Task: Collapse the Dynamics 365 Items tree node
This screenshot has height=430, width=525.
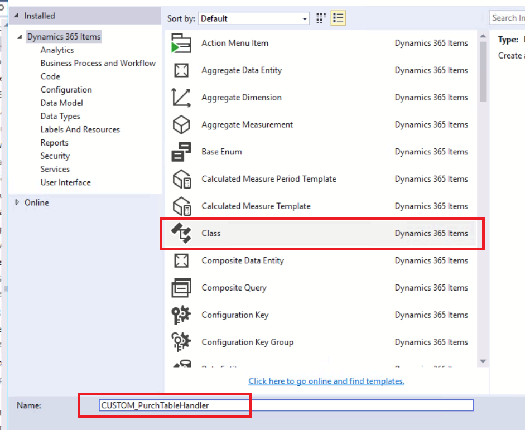Action: (20, 37)
